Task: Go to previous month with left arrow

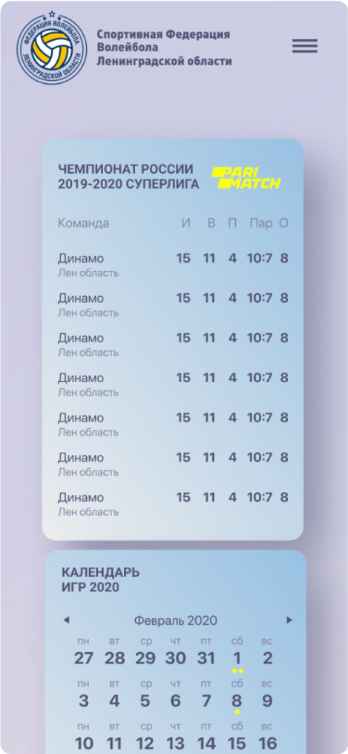Action: 66,620
